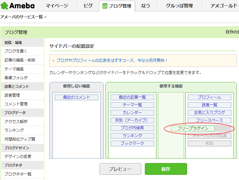Click ブログネタ section header
The width and height of the screenshot is (239, 180).
pyautogui.click(x=22, y=165)
